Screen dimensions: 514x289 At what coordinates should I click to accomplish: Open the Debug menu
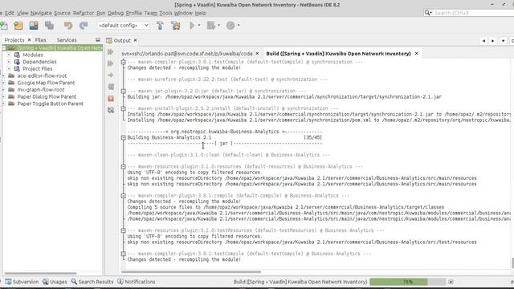coord(116,13)
